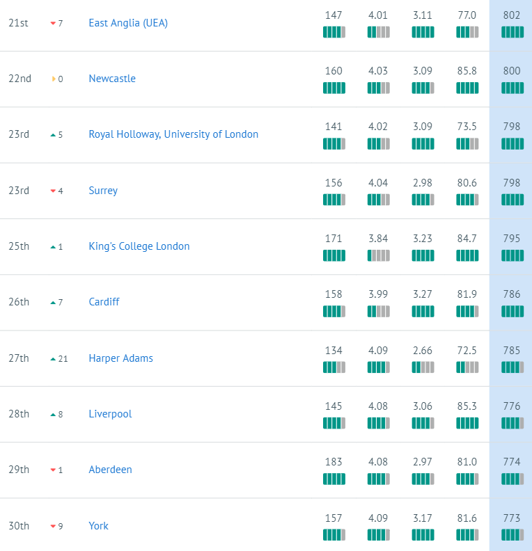Click the bar indicator under King's College 3.84
Viewport: 532px width, 551px height.
[378, 255]
